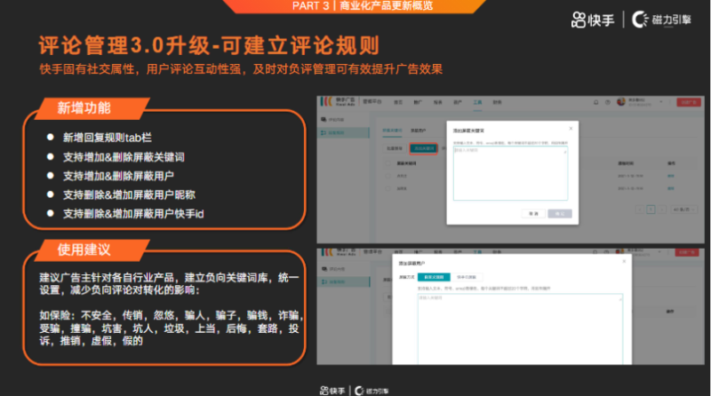Image resolution: width=711 pixels, height=396 pixels.
Task: Click the keyword textarea in upper dialog
Action: pos(510,173)
